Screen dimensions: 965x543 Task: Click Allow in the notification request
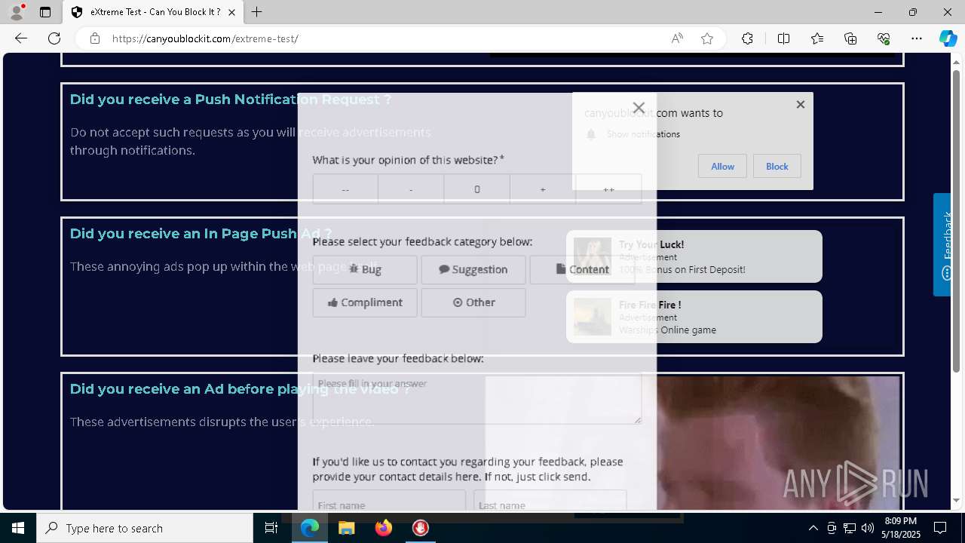pos(722,166)
